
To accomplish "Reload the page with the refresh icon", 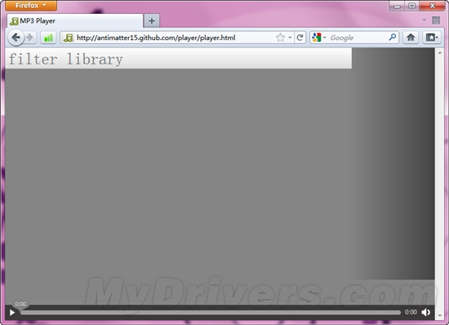I will (x=300, y=38).
